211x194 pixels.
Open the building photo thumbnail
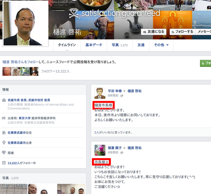14,189
